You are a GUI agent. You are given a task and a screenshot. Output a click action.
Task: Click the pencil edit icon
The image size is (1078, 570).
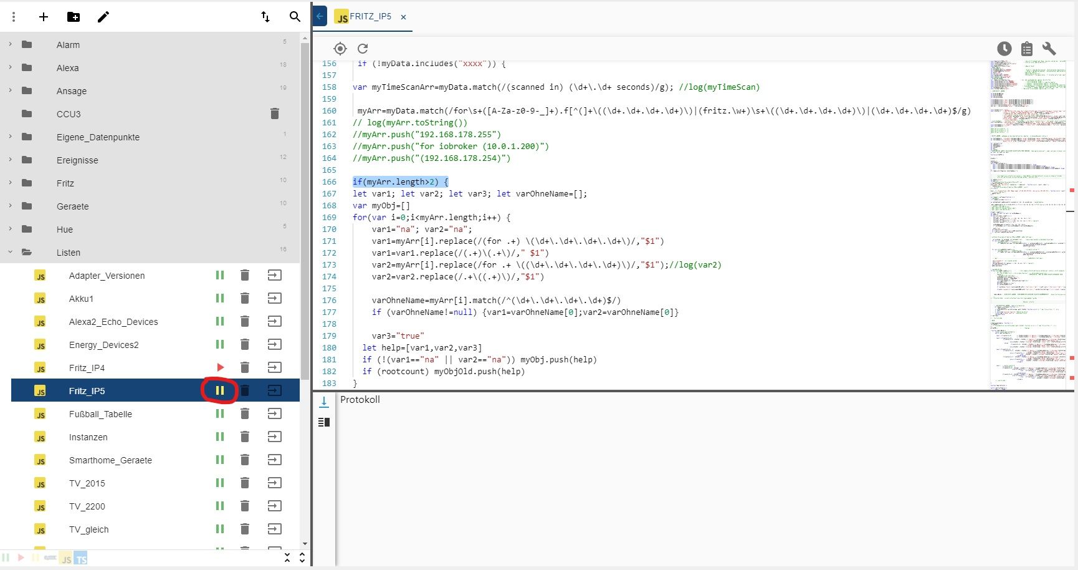coord(103,17)
